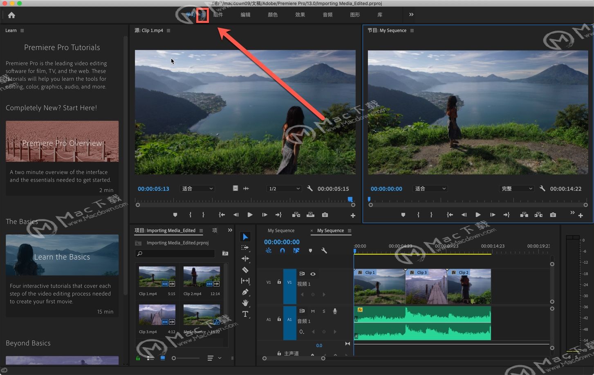Switch to the Hand tool
This screenshot has height=375, width=594.
[x=245, y=303]
